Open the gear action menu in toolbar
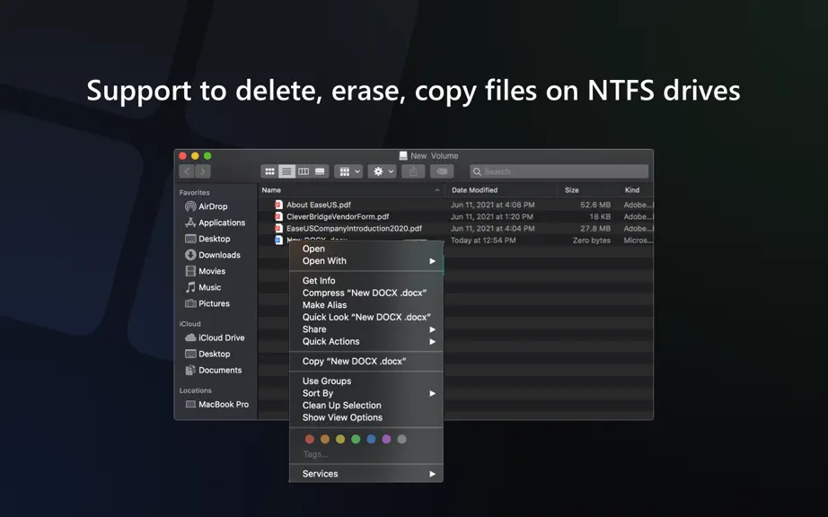The image size is (828, 517). (x=383, y=171)
